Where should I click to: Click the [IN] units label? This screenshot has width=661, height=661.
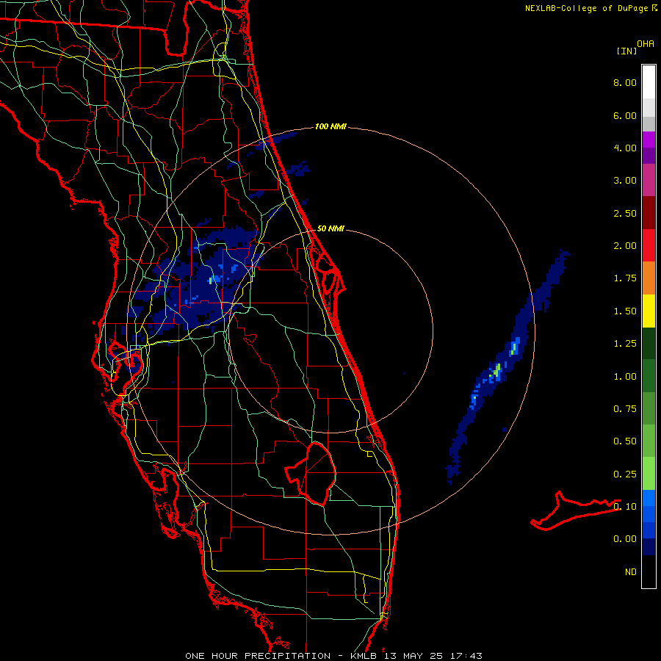pos(626,51)
